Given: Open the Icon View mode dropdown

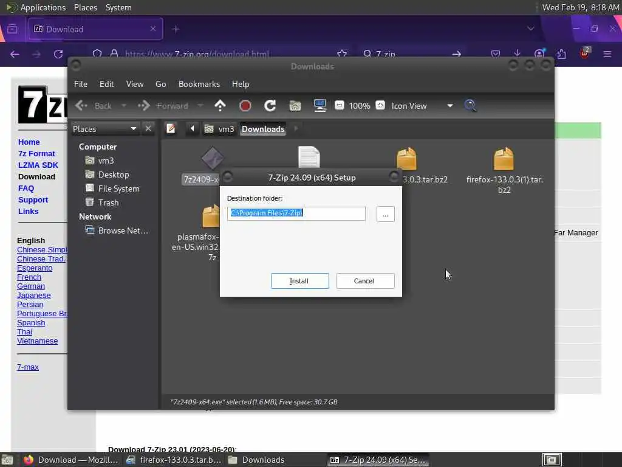Looking at the screenshot, I should 423,106.
